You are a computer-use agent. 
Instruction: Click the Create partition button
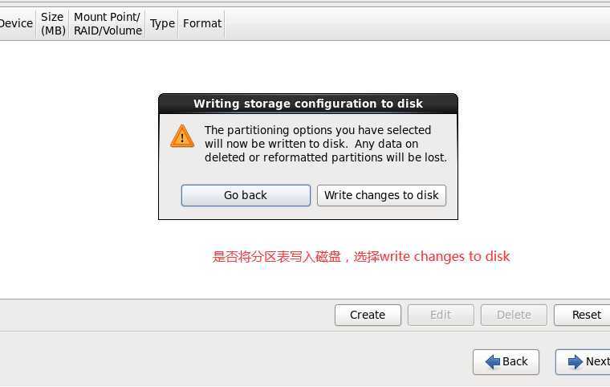[368, 315]
